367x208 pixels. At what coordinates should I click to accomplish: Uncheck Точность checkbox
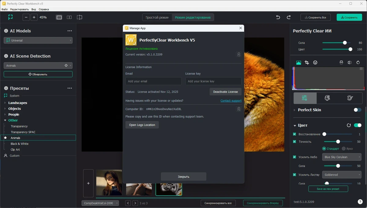(295, 142)
